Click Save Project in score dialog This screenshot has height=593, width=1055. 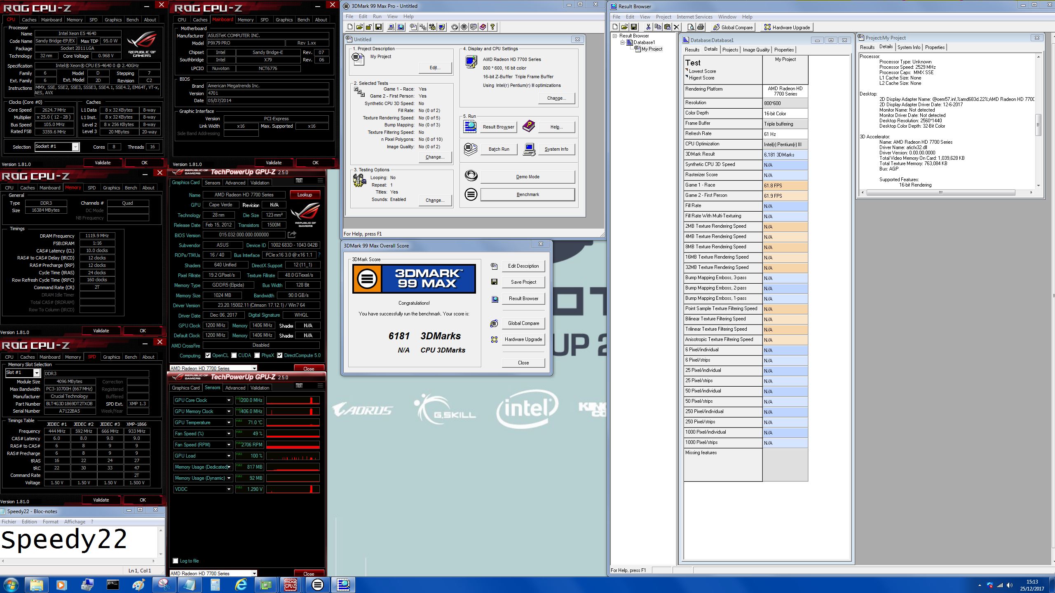pos(523,282)
